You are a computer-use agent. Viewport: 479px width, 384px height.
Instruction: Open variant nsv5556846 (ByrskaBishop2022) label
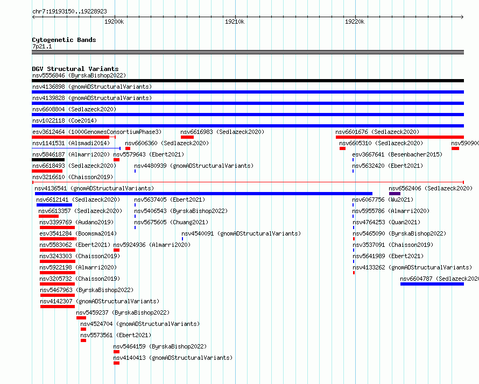[x=79, y=75]
